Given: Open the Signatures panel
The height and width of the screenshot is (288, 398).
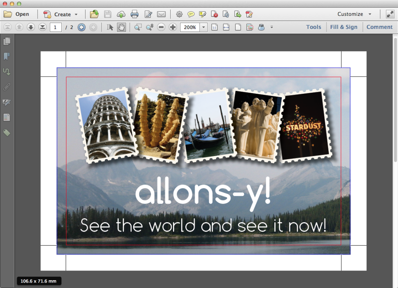Looking at the screenshot, I should (7, 102).
